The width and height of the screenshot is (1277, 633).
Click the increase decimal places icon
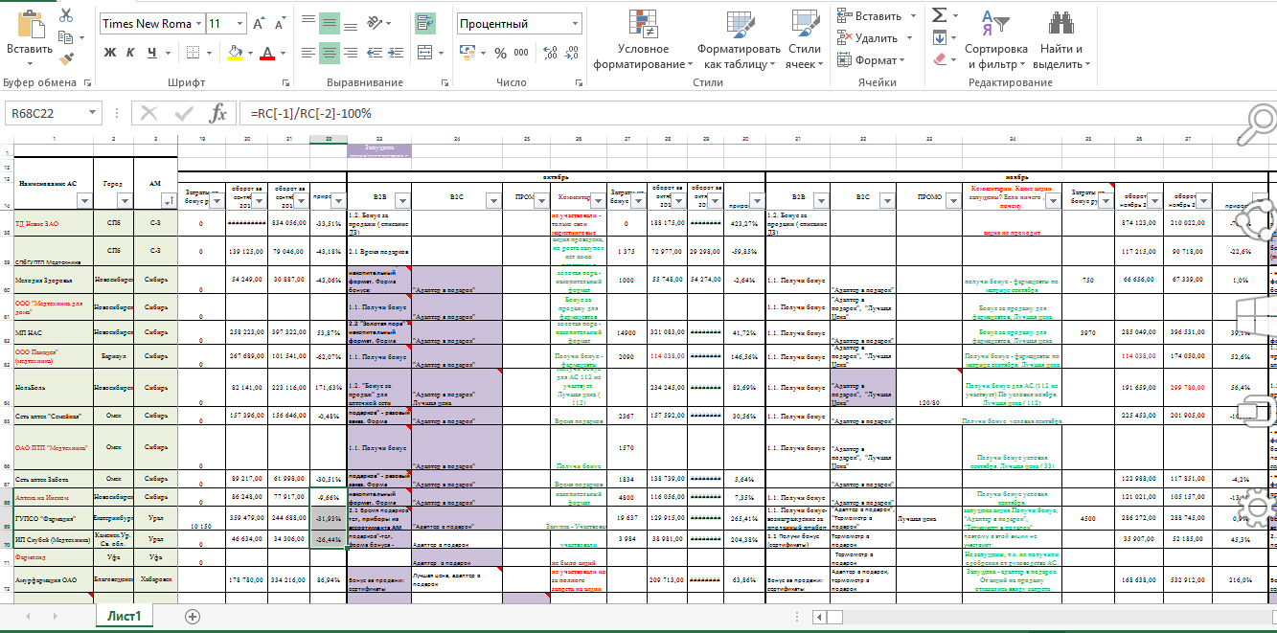(x=550, y=53)
